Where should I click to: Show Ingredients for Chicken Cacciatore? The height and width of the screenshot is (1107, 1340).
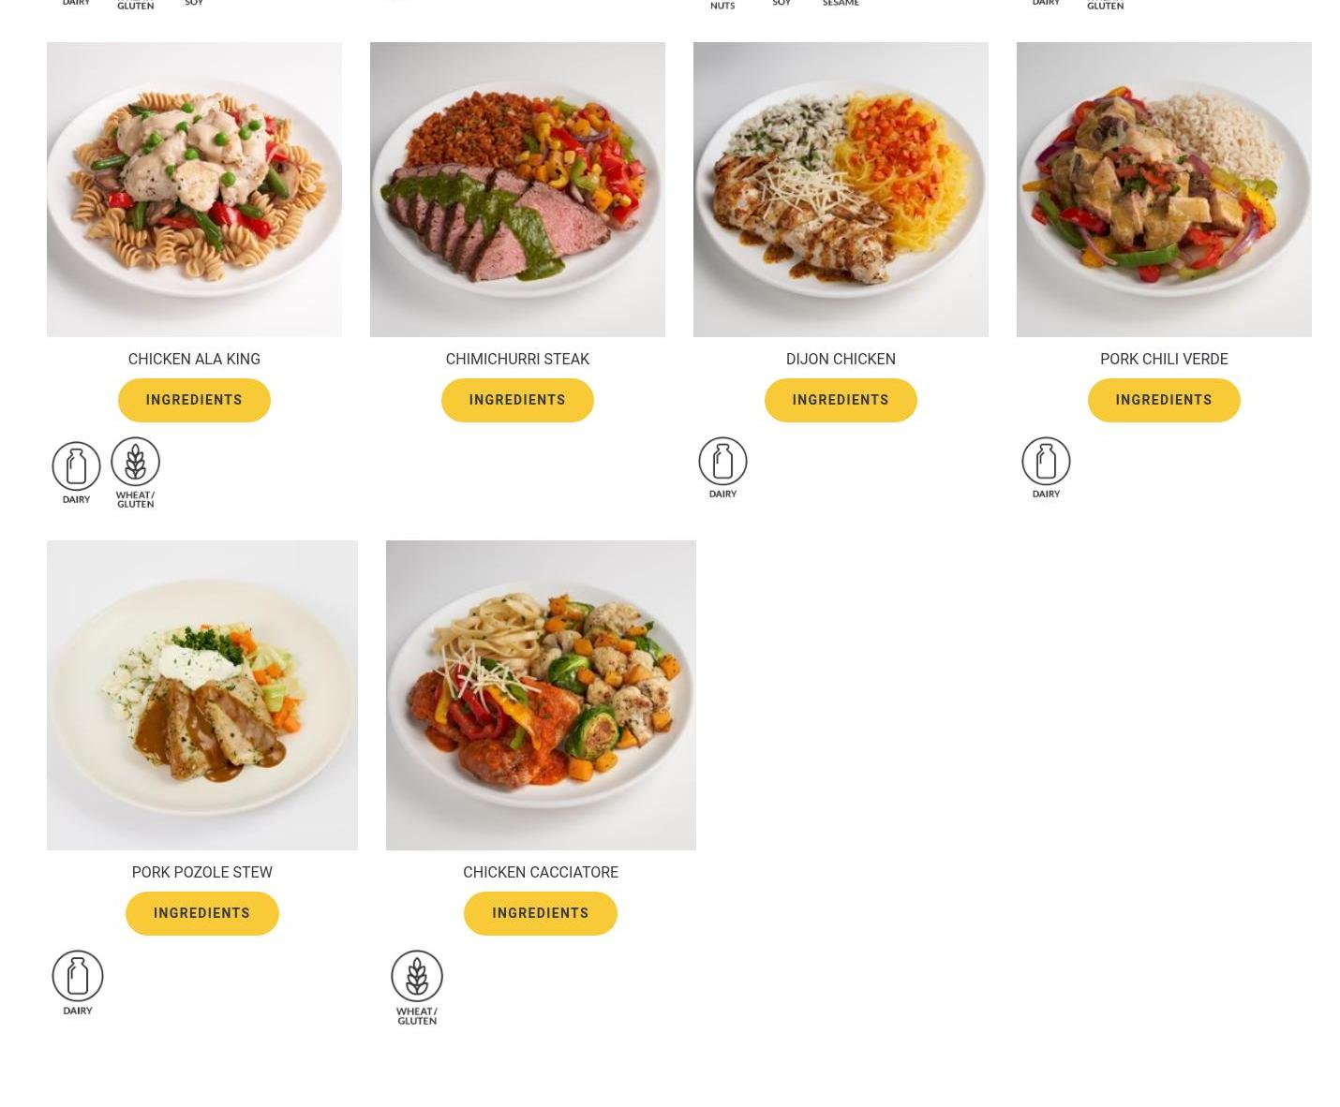541,913
